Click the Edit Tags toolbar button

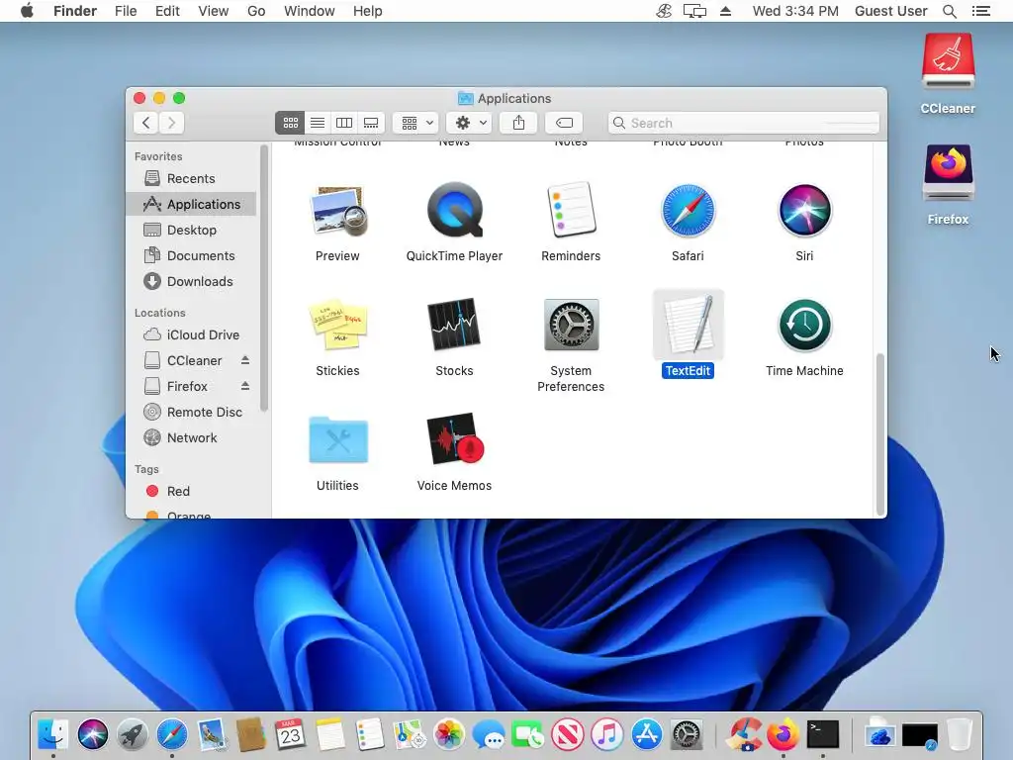pyautogui.click(x=564, y=123)
